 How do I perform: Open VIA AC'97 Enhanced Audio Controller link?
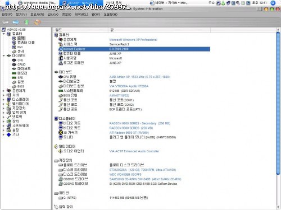tap(134, 151)
